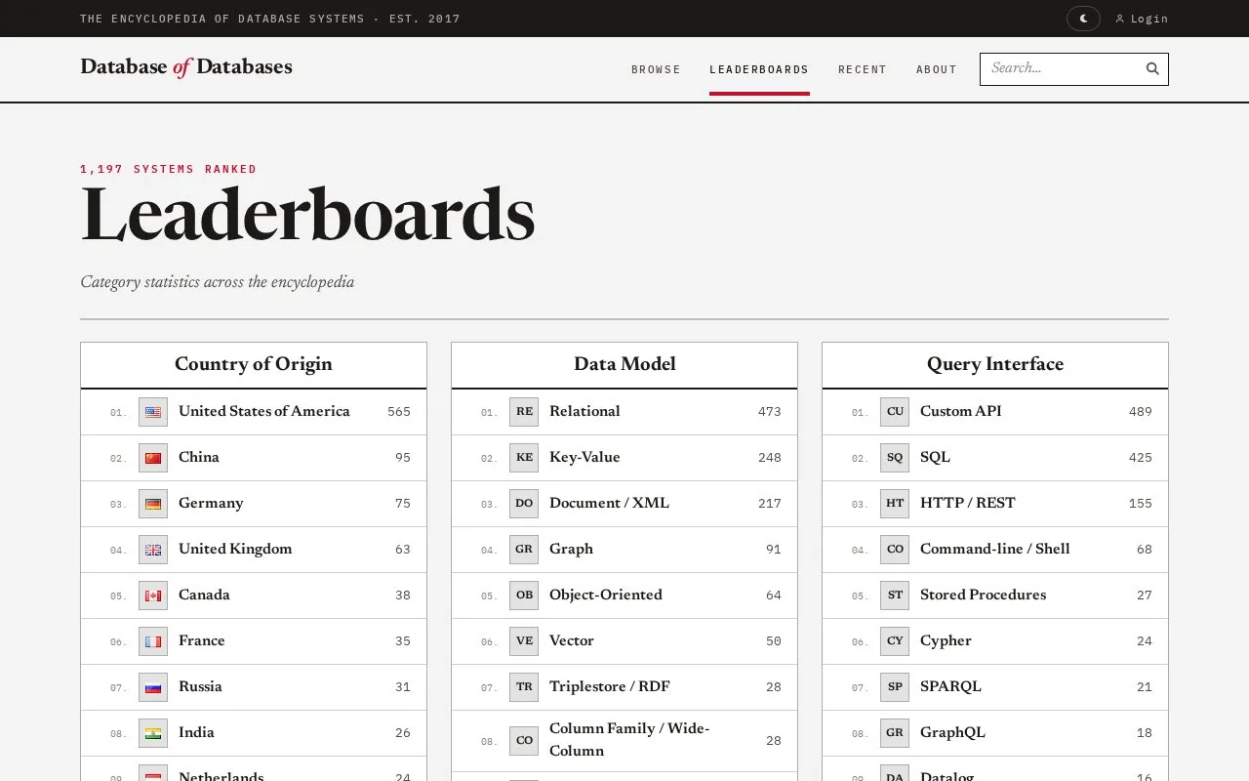Click the search magnifier icon
The height and width of the screenshot is (781, 1249).
click(x=1152, y=68)
